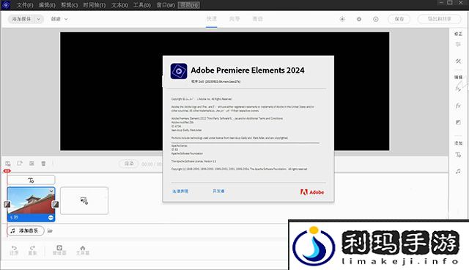This screenshot has height=270, width=469.
Task: Switch to the 快速 view tab
Action: 212,18
